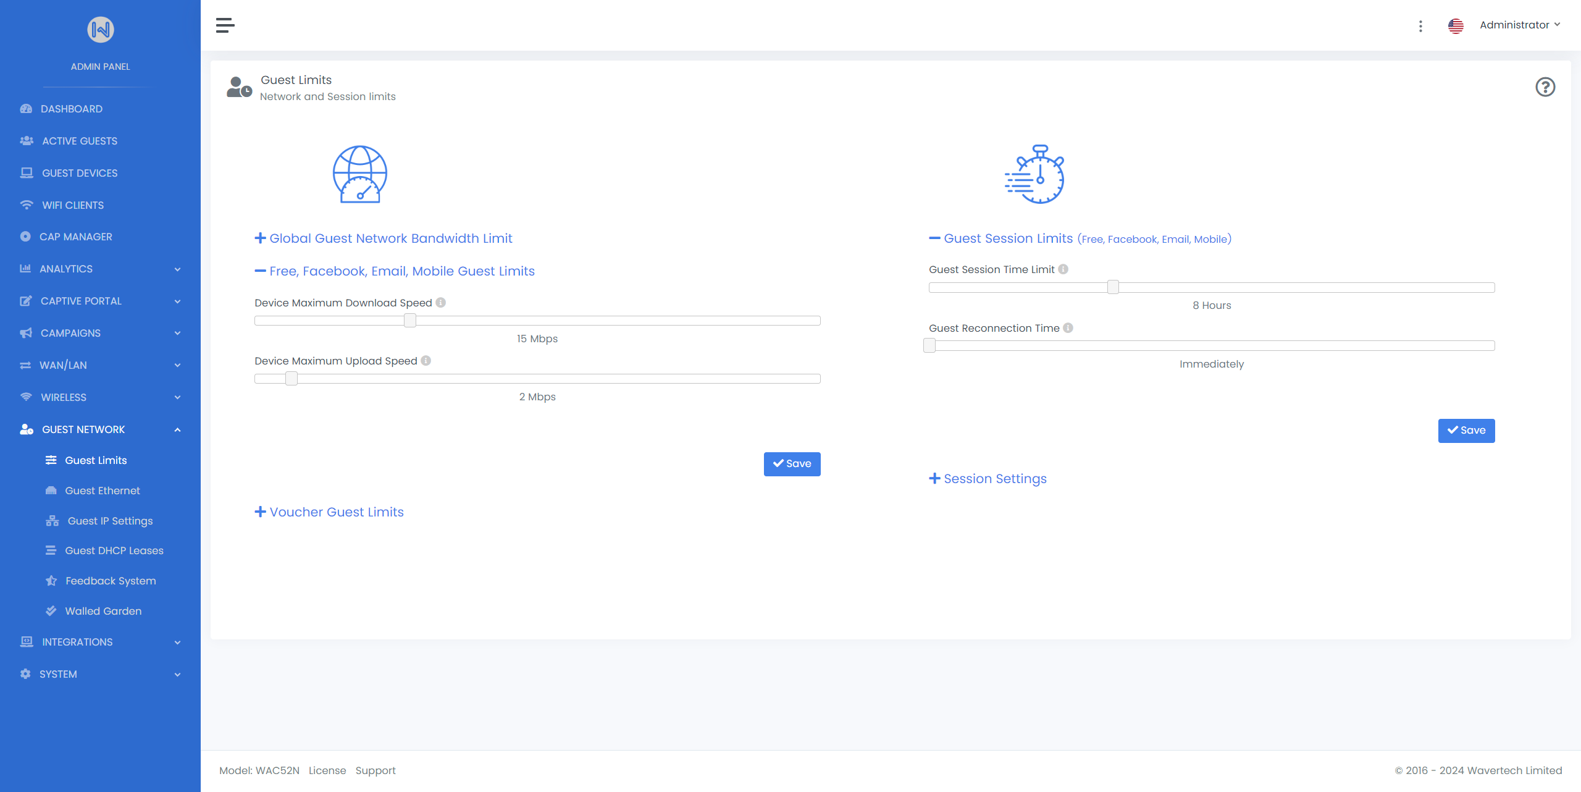The image size is (1581, 792).
Task: Open Walled Garden in sidebar
Action: [x=103, y=611]
